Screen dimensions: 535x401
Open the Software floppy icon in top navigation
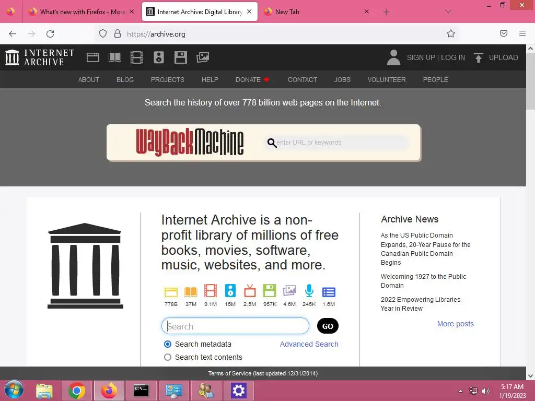180,57
